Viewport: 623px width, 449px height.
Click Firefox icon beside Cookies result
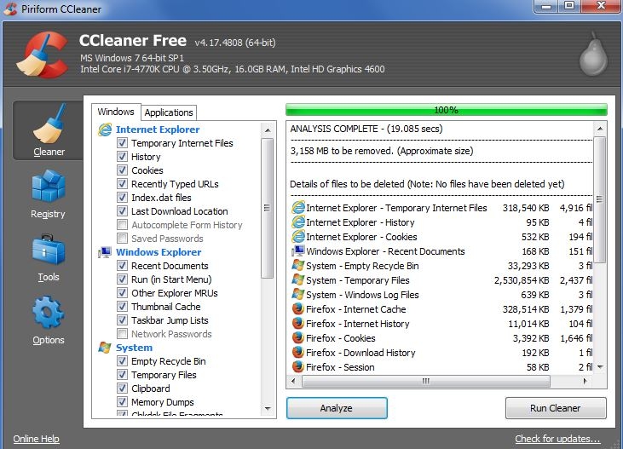pos(298,337)
